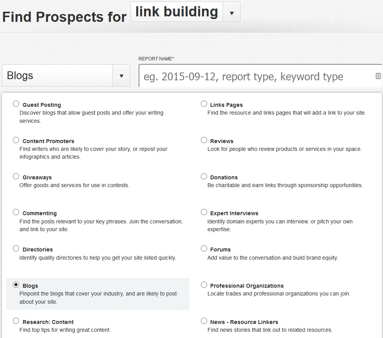Expand the link building dropdown arrow
The width and height of the screenshot is (383, 338).
[x=232, y=13]
